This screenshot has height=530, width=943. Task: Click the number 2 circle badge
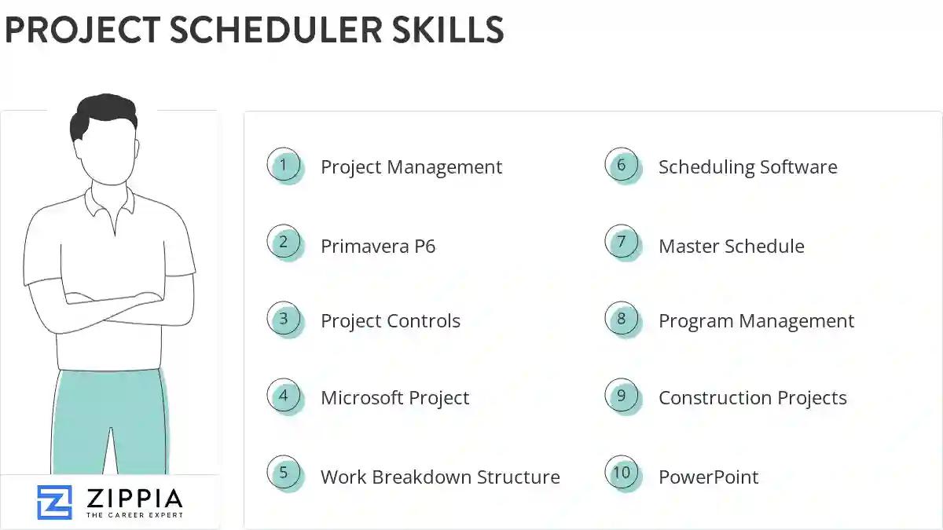pyautogui.click(x=284, y=243)
